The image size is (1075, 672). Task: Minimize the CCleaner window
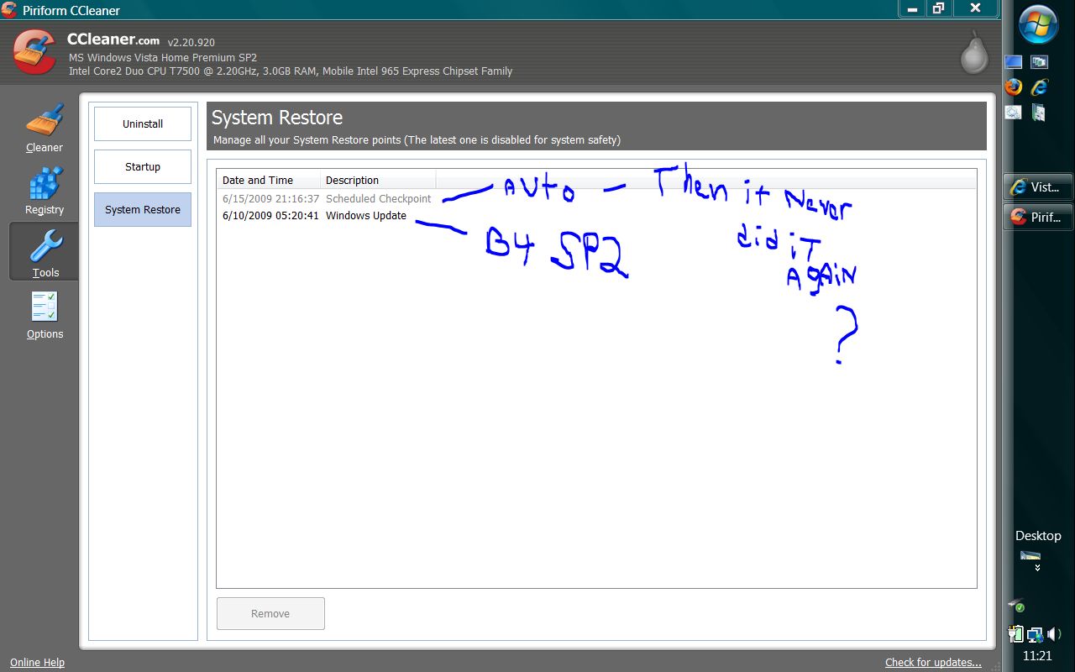pyautogui.click(x=911, y=8)
